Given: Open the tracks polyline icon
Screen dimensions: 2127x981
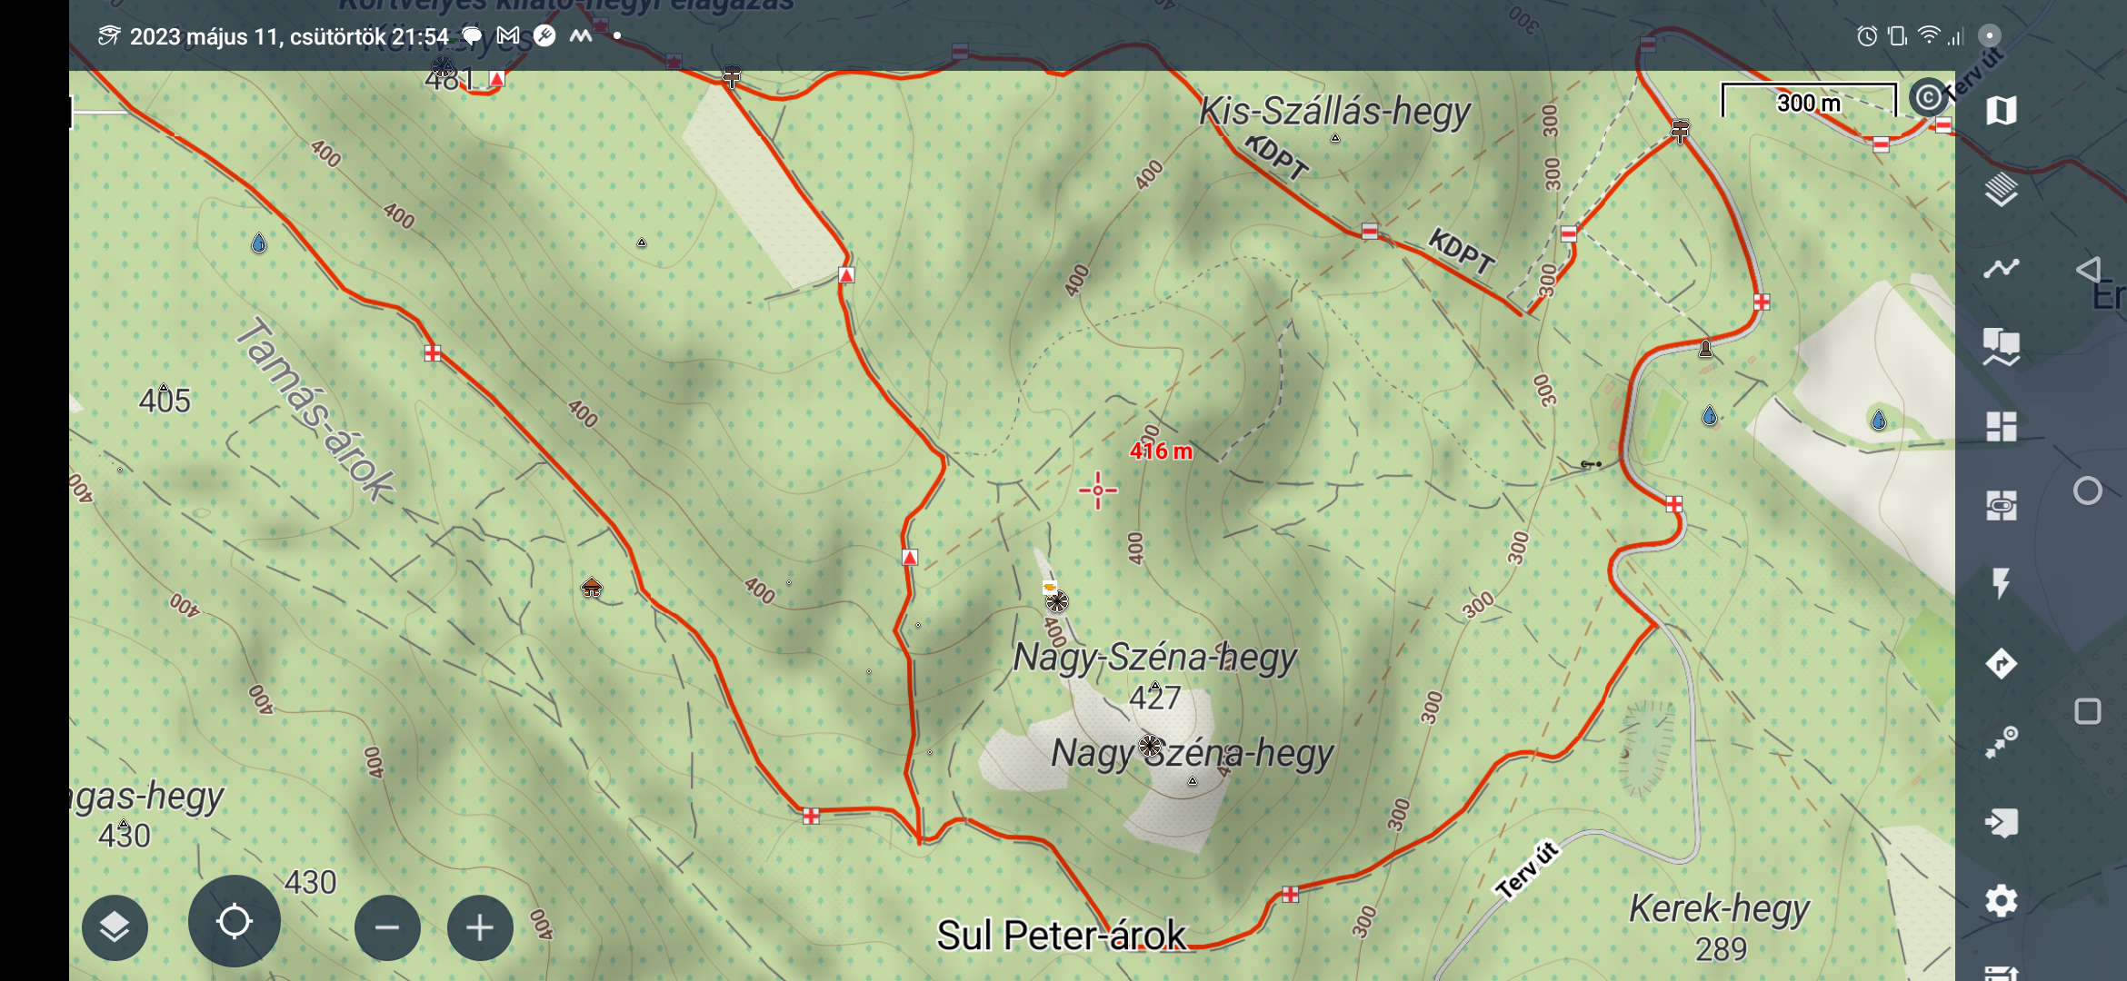Looking at the screenshot, I should 2001,268.
